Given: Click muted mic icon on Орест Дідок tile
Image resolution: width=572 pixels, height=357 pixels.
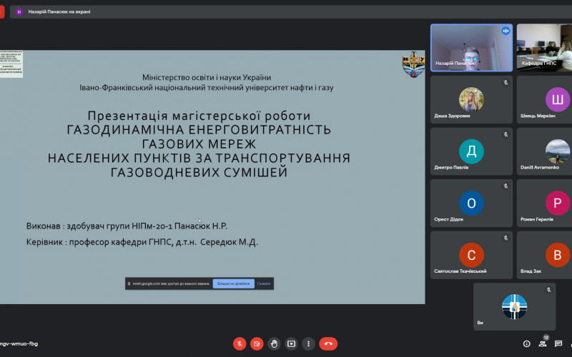Looking at the screenshot, I should (x=506, y=186).
